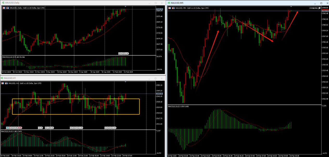Screen dimensions: 329x157
Task: Click the expert advisor cap icon on M5 chart
Action: (320, 8)
